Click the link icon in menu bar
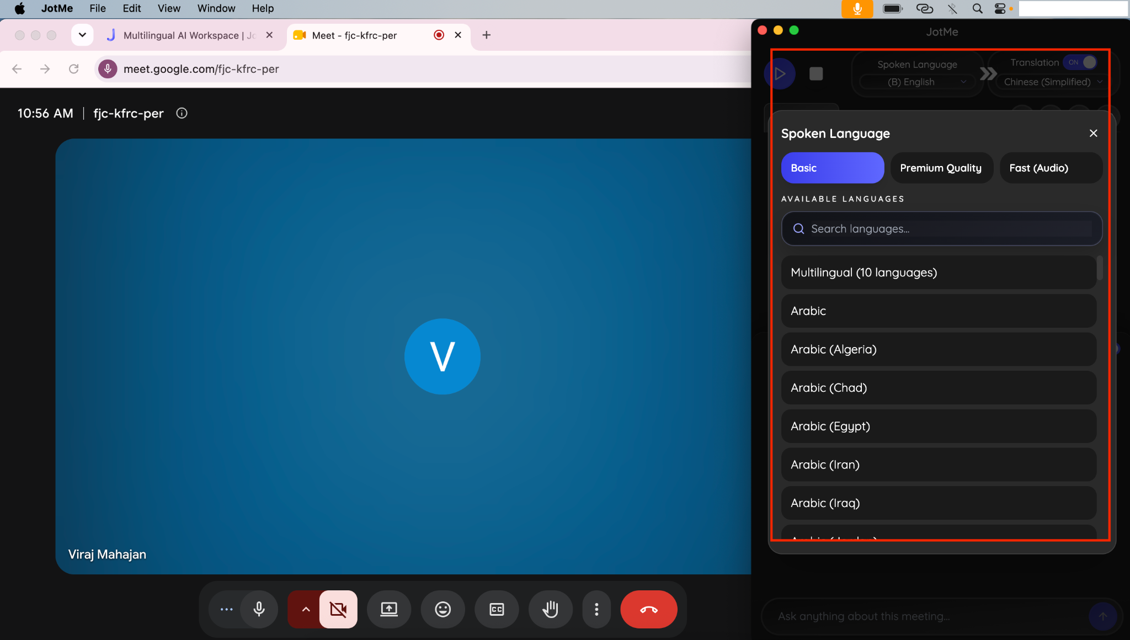 tap(924, 8)
